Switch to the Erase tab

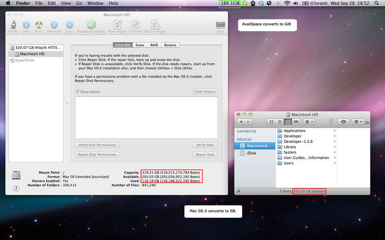(x=140, y=45)
